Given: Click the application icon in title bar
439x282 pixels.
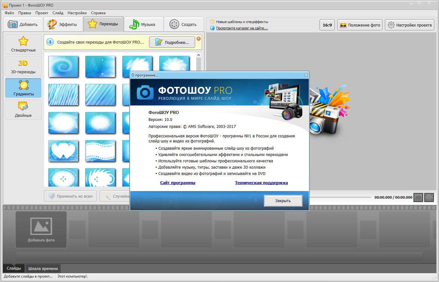Looking at the screenshot, I should 5,5.
